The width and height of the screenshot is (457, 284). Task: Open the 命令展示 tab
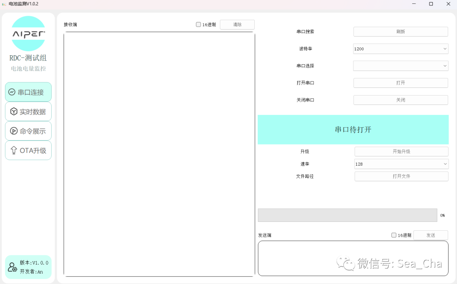(x=28, y=131)
